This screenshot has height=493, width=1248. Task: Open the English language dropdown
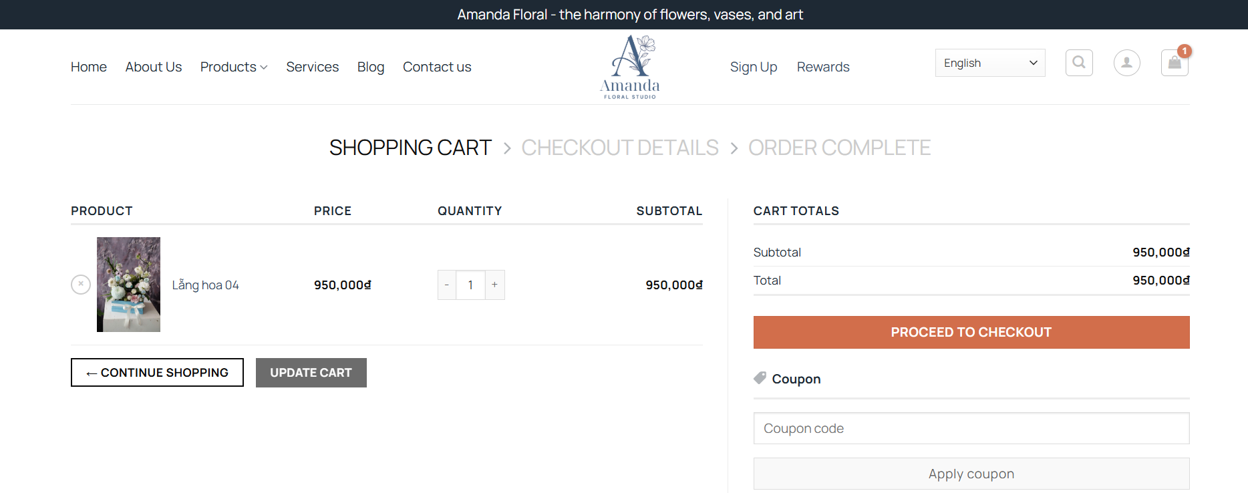990,63
